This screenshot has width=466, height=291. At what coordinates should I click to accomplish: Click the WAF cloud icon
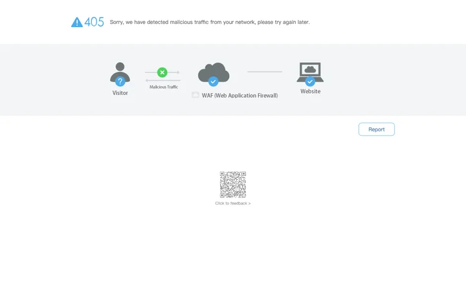(x=214, y=74)
